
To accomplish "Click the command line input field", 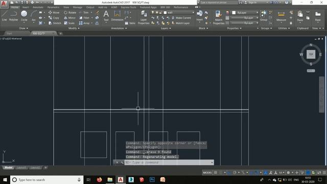I will 169,163.
